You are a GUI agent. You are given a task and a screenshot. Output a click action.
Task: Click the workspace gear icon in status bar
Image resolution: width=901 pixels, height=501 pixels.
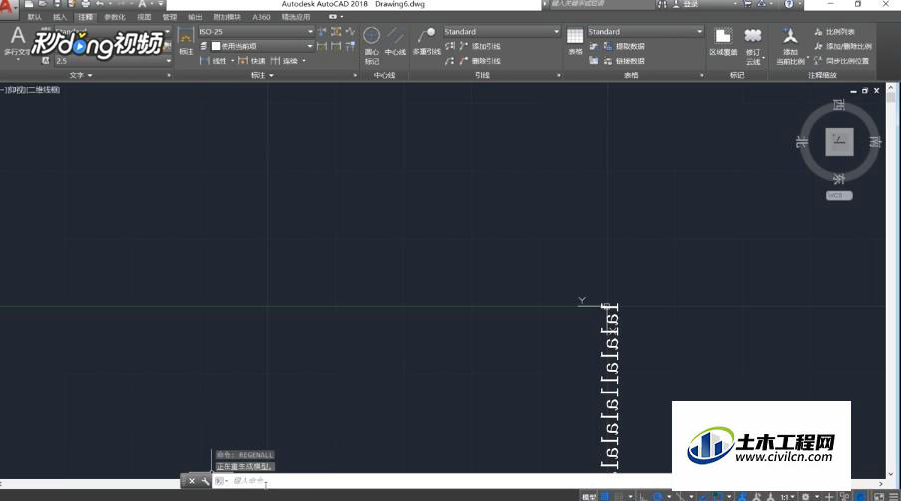[x=805, y=496]
